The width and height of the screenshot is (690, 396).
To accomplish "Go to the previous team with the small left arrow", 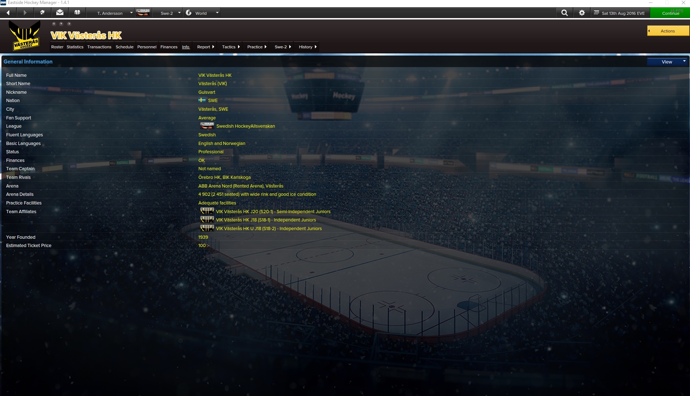I will 54,24.
